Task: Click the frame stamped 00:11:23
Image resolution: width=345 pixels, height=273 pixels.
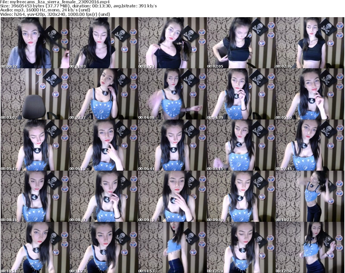Action: [104, 247]
